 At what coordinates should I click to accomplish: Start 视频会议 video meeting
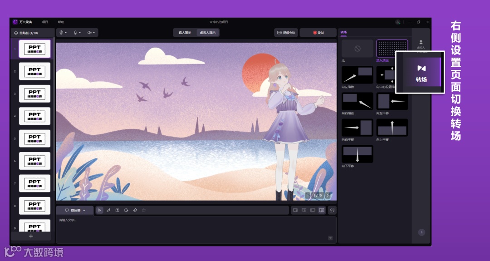(286, 33)
